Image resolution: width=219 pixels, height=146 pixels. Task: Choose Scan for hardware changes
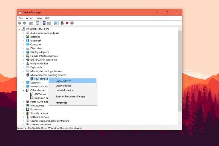point(73,96)
